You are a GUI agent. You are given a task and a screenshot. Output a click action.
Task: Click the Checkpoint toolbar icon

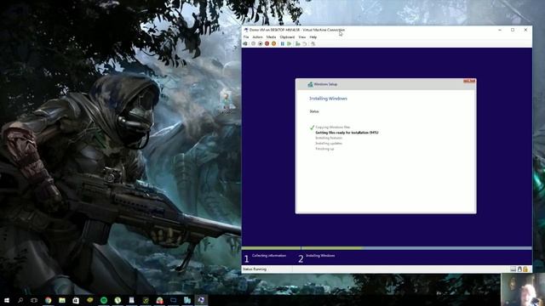(x=298, y=43)
